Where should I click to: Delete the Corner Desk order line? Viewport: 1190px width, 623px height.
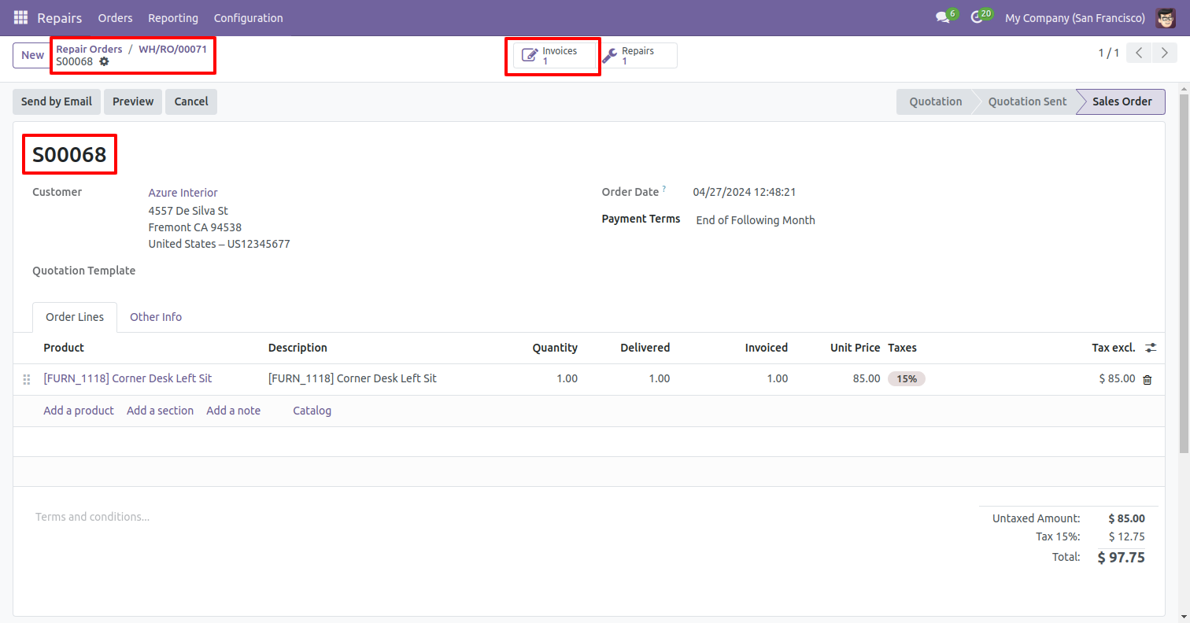1147,379
